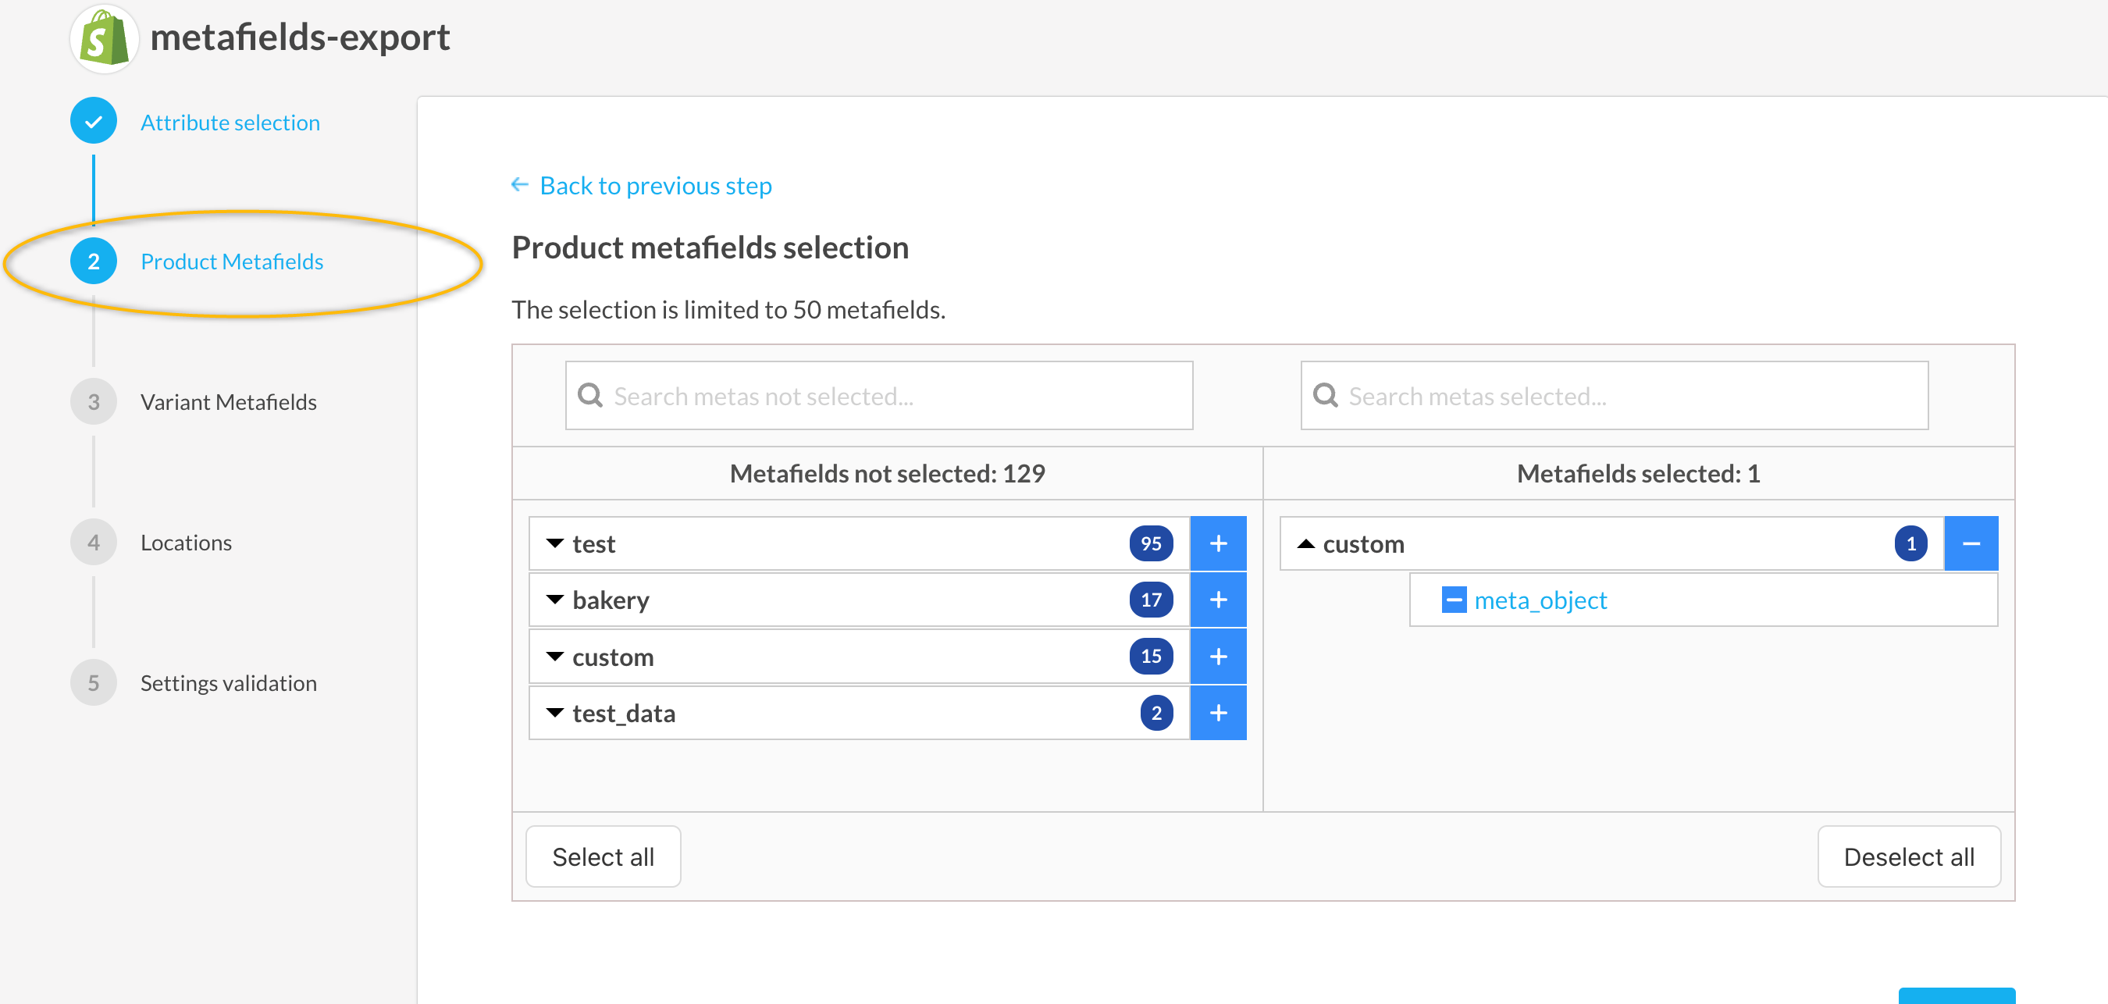Click the checkmark step circle for Attribute selection
The height and width of the screenshot is (1004, 2108).
[x=93, y=122]
